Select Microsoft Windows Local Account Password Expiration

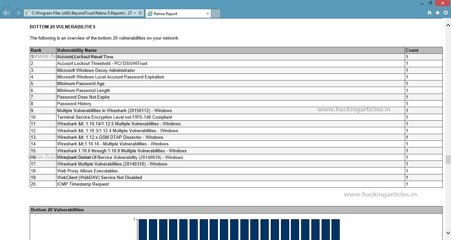[x=111, y=77]
